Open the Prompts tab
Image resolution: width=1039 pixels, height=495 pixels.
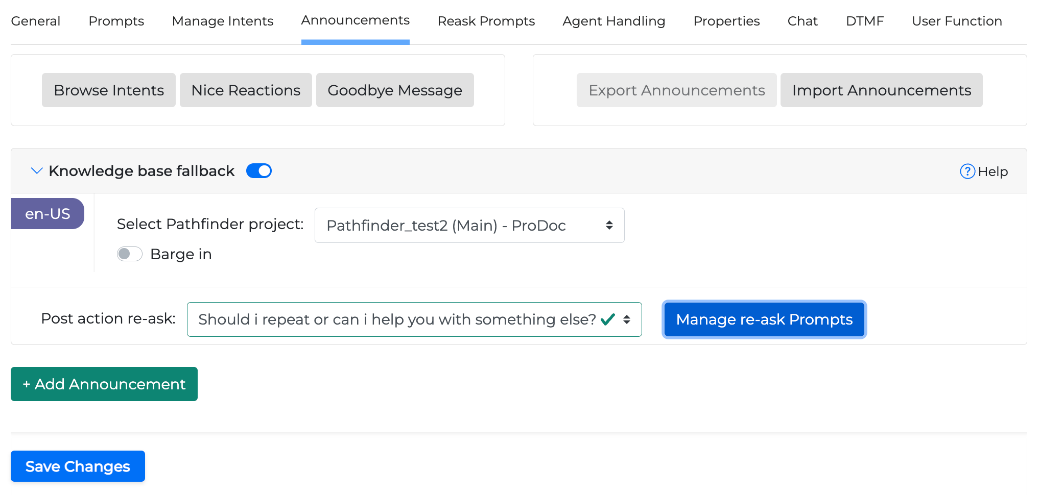116,21
